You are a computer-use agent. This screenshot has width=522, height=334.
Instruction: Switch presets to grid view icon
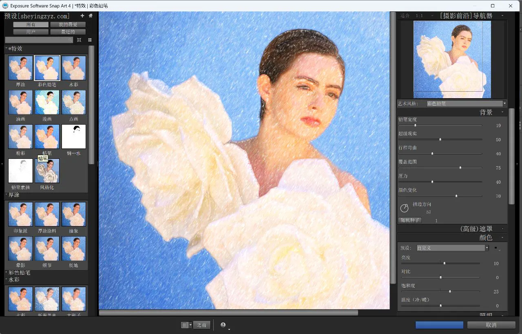[90, 40]
